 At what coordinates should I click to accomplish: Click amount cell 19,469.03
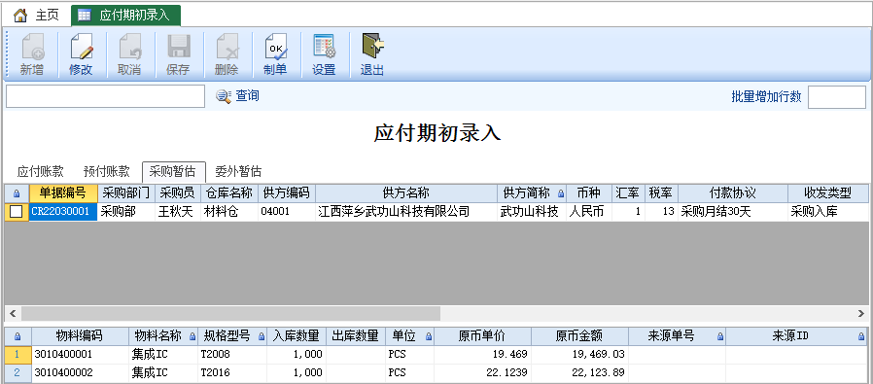(579, 354)
